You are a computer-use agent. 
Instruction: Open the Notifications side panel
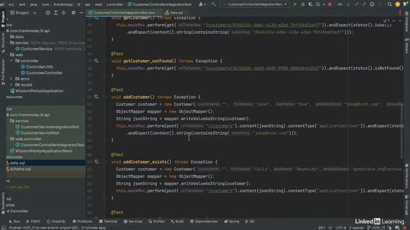point(407,176)
